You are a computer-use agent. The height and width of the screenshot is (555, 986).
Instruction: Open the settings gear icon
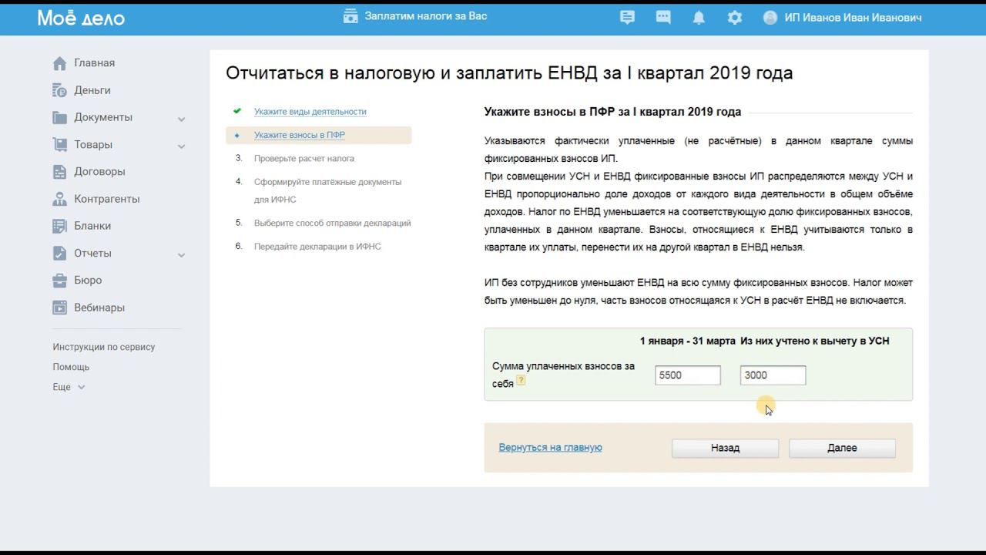(735, 17)
